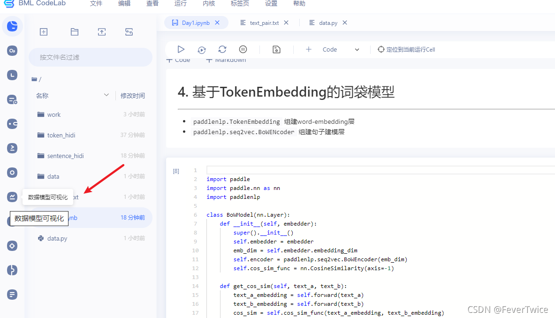Open the 数据模型可视化 sidebar panel
This screenshot has height=318, width=555.
12,197
